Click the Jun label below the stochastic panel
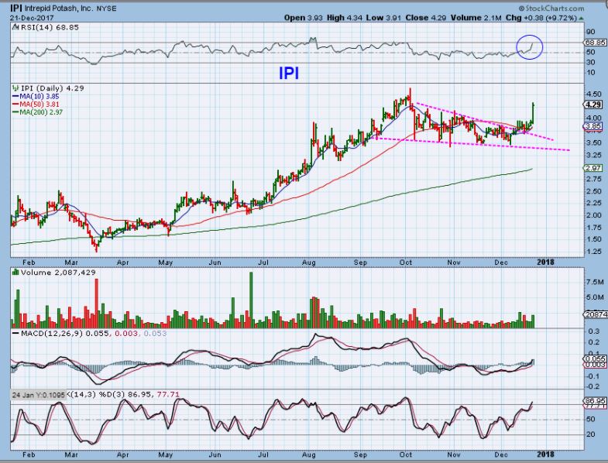 point(215,454)
